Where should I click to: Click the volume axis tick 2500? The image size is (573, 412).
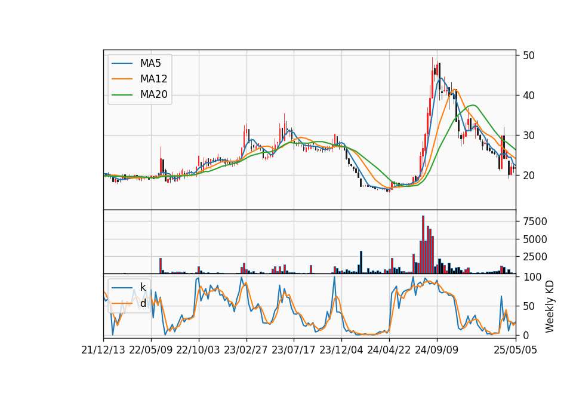[x=535, y=257]
